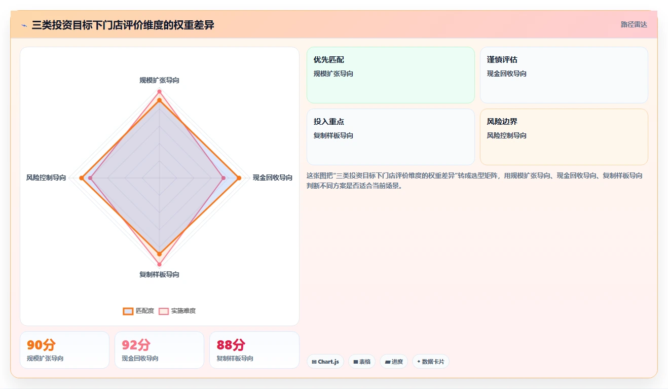
Task: Click the orange data point at 复制样板导向 axis
Action: point(159,254)
